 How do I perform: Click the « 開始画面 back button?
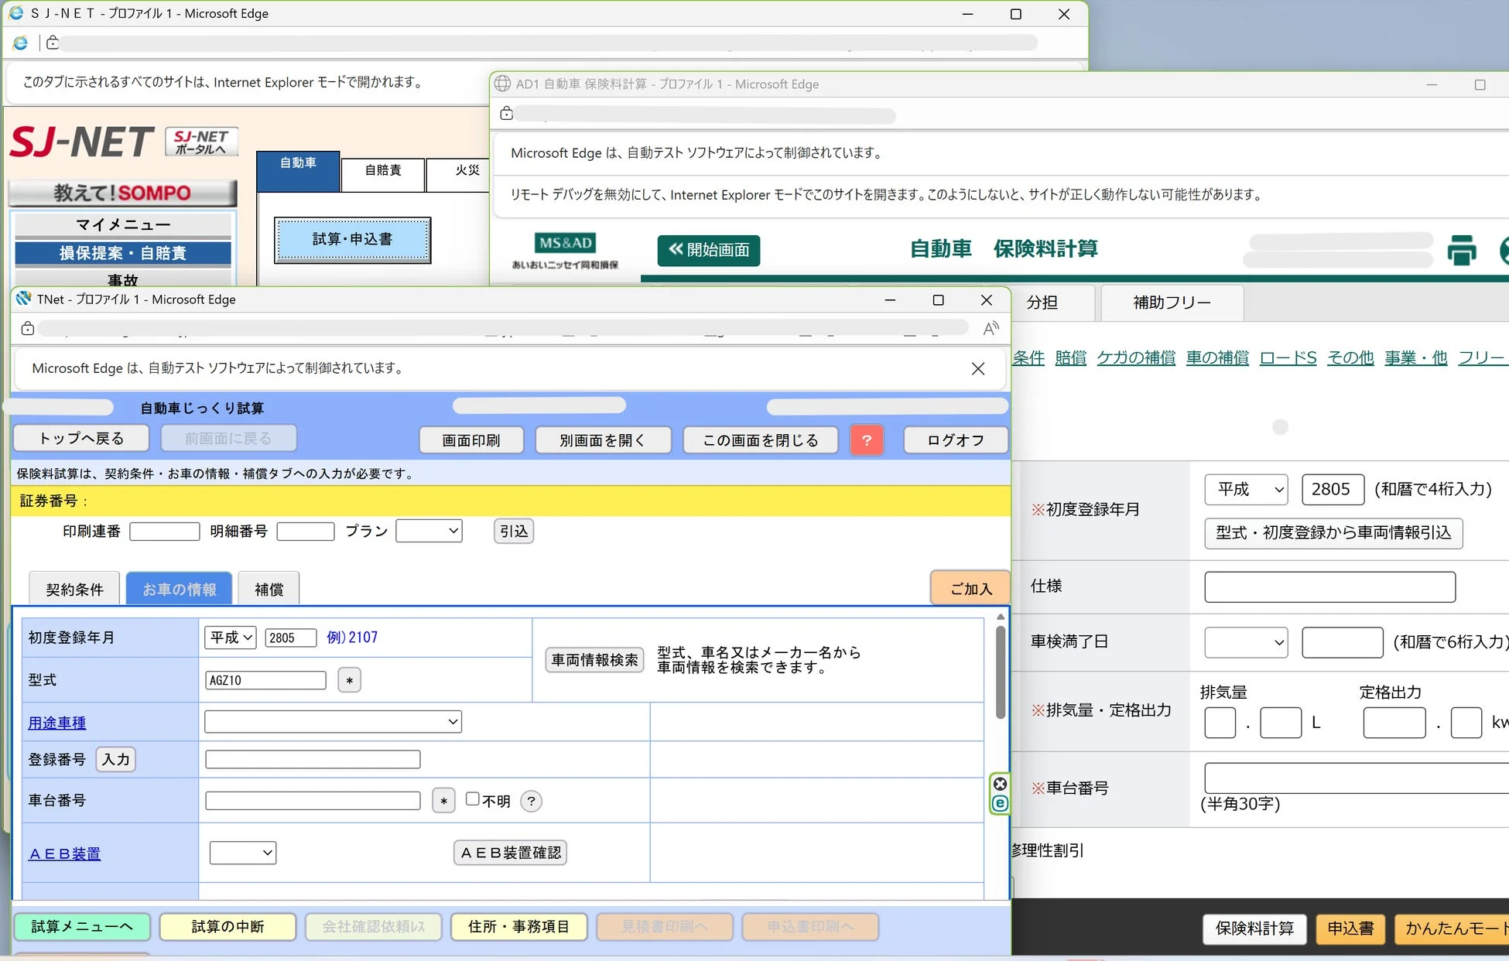(x=707, y=250)
